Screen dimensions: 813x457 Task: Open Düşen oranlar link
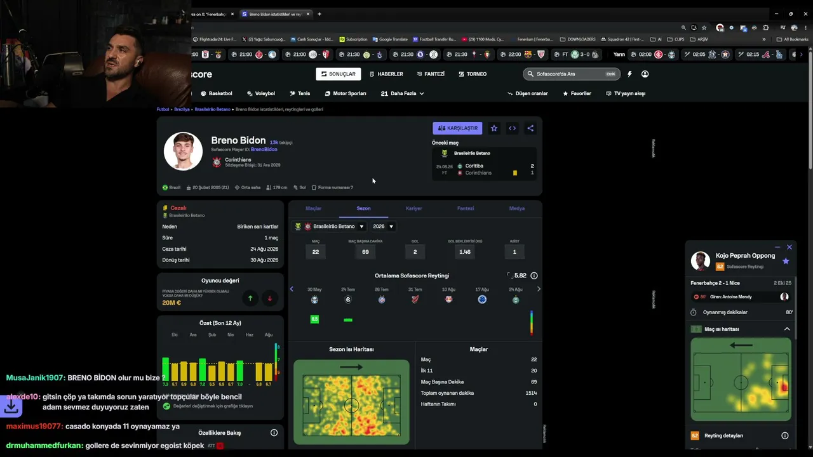pos(527,93)
